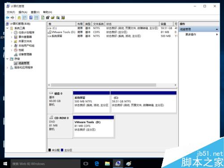Image resolution: width=224 pixels, height=168 pixels.
Task: Click the drive icon beside 系统保留 volume row
Action: (50, 36)
